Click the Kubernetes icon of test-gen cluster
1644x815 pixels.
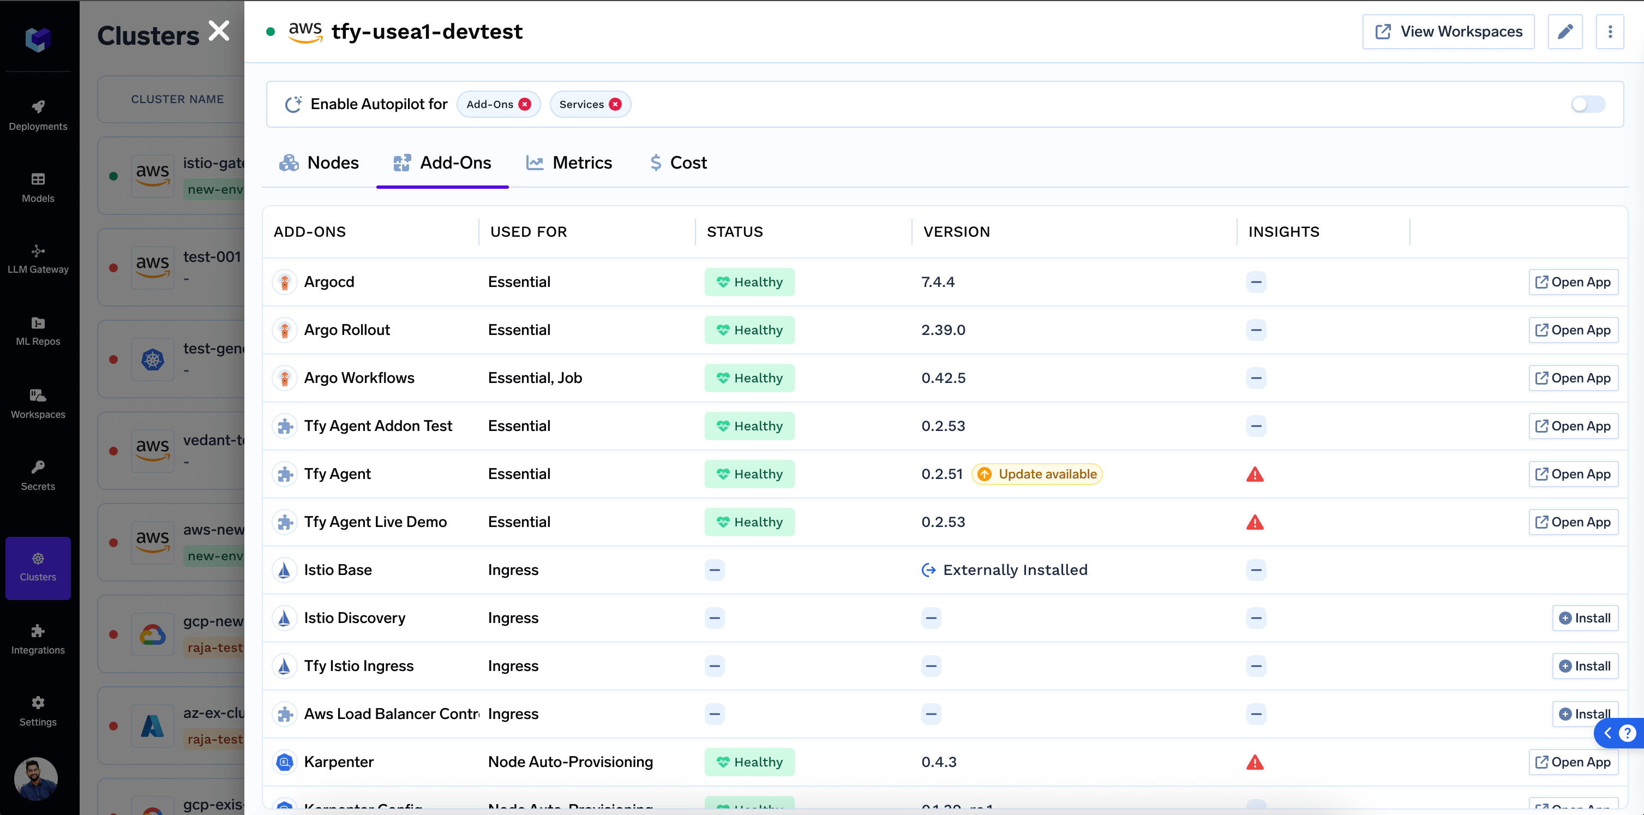pyautogui.click(x=153, y=359)
